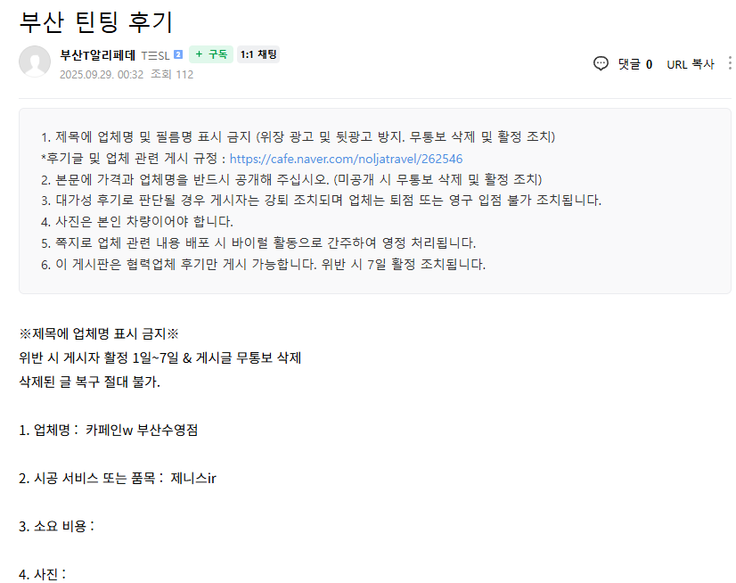Copy the post address with URL 복사
This screenshot has width=736, height=583.
click(x=690, y=63)
